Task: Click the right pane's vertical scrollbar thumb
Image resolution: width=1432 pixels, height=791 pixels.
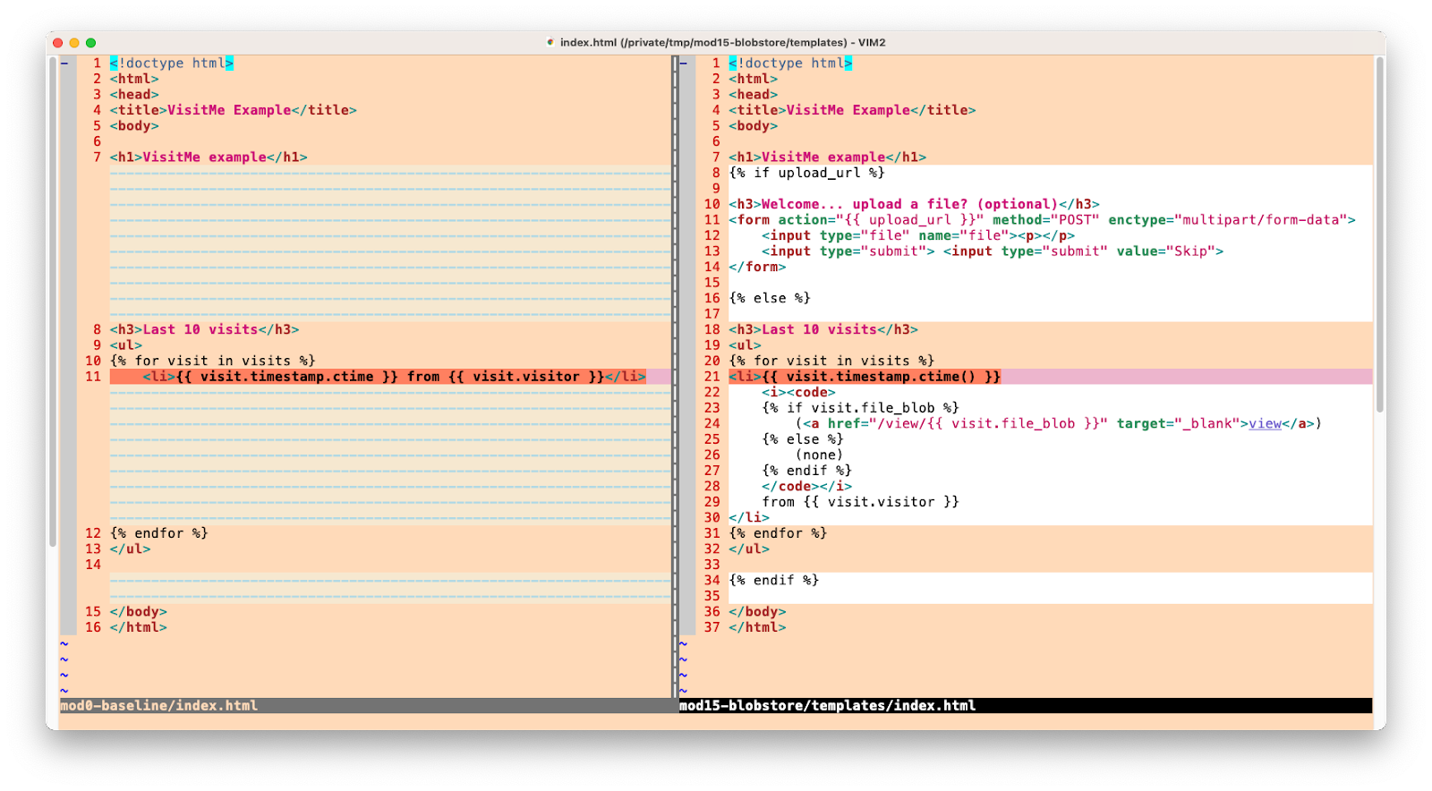Action: [x=1379, y=234]
